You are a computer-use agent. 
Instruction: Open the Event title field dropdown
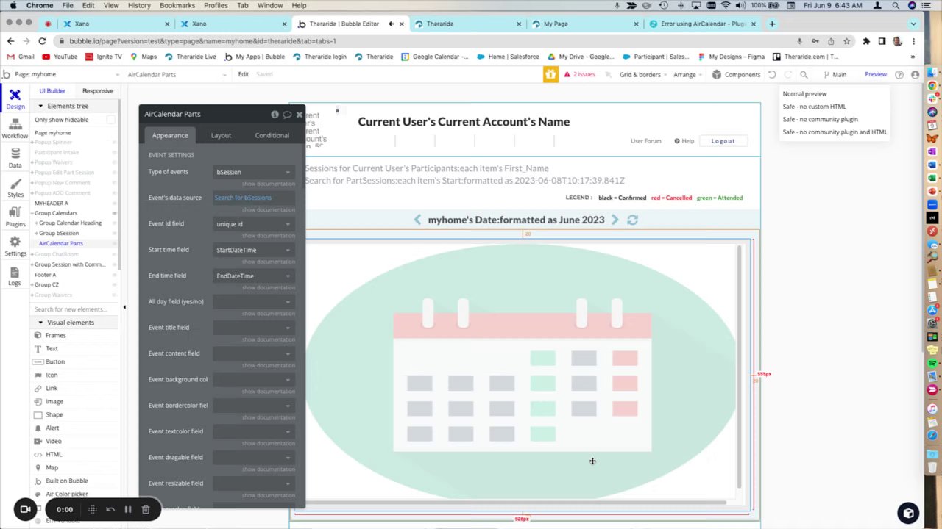254,328
